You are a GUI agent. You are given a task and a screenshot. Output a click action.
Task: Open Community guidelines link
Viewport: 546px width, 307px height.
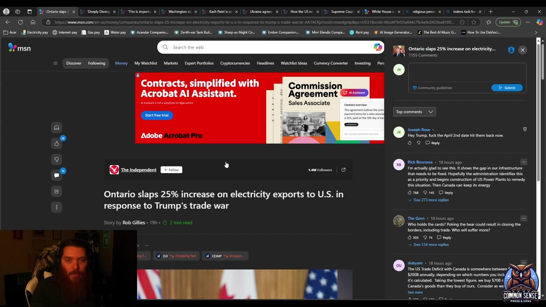(432, 88)
